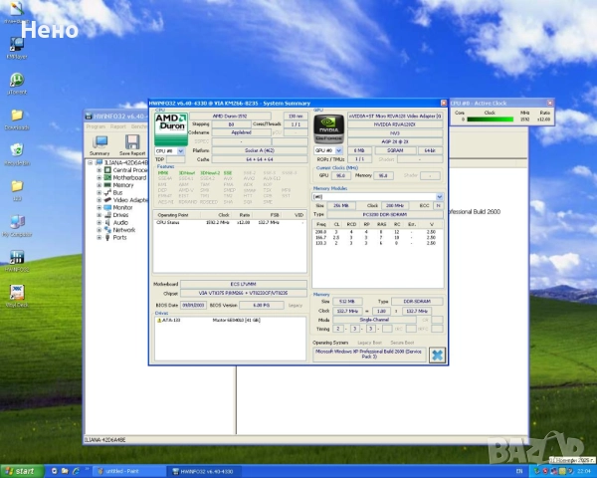The width and height of the screenshot is (597, 478).
Task: Click HWiNFO32 v6.40-4330 taskbar button
Action: coord(204,471)
